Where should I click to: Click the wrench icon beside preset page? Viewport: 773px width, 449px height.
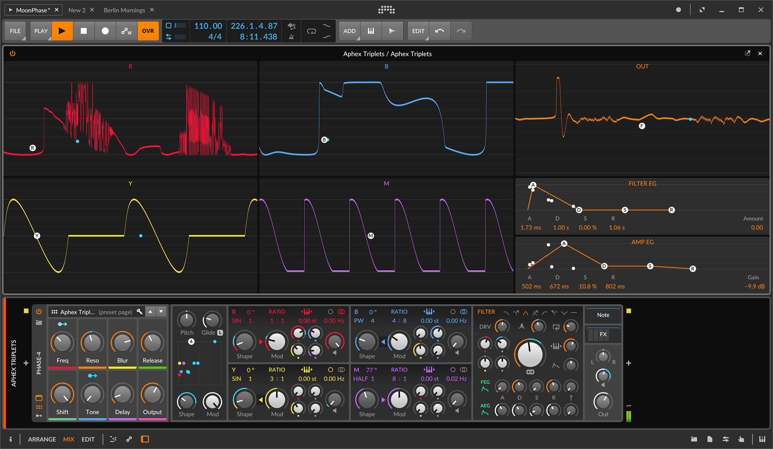tap(140, 311)
